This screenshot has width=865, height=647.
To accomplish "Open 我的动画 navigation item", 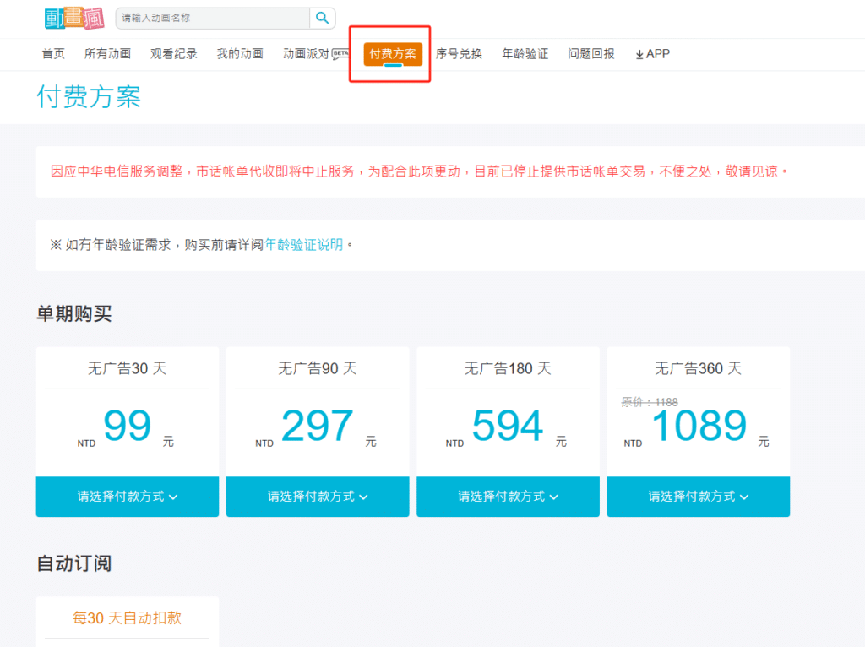I will pyautogui.click(x=239, y=54).
